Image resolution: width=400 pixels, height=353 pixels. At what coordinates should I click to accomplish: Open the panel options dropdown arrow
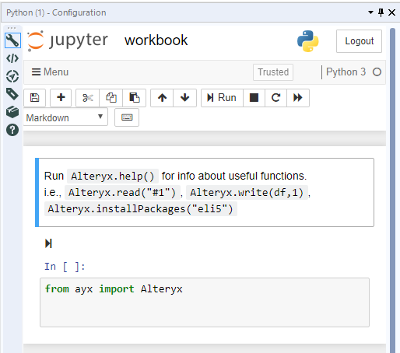click(x=370, y=12)
